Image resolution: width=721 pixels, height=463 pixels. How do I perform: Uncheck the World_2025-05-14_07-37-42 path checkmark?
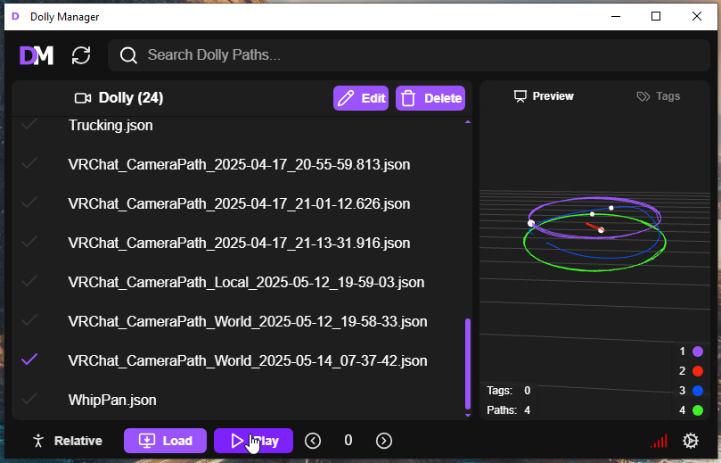pos(29,360)
